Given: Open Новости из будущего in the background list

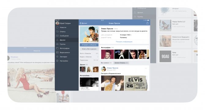Looking at the screenshot, I should tap(175, 41).
